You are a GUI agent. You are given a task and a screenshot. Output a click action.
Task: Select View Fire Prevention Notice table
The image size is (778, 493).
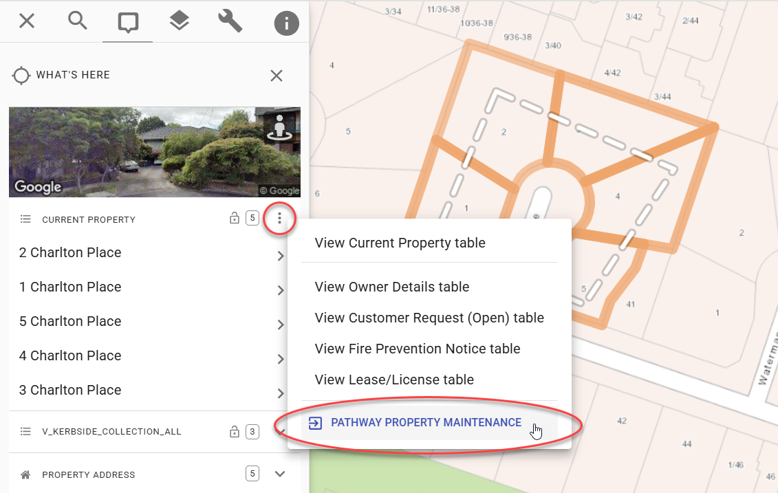(417, 349)
